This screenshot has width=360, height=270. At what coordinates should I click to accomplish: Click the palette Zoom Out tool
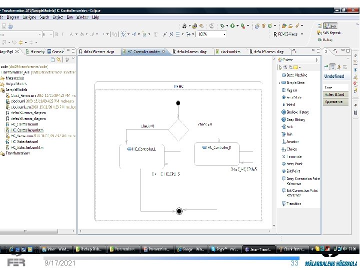pos(290,67)
